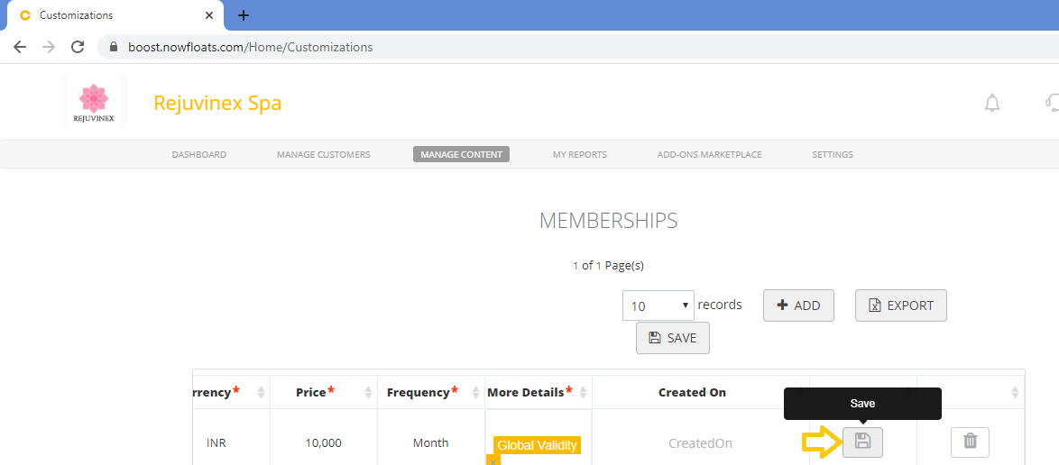1059x465 pixels.
Task: Open the ADD-ONS MARKETPLACE menu
Action: [x=709, y=155]
